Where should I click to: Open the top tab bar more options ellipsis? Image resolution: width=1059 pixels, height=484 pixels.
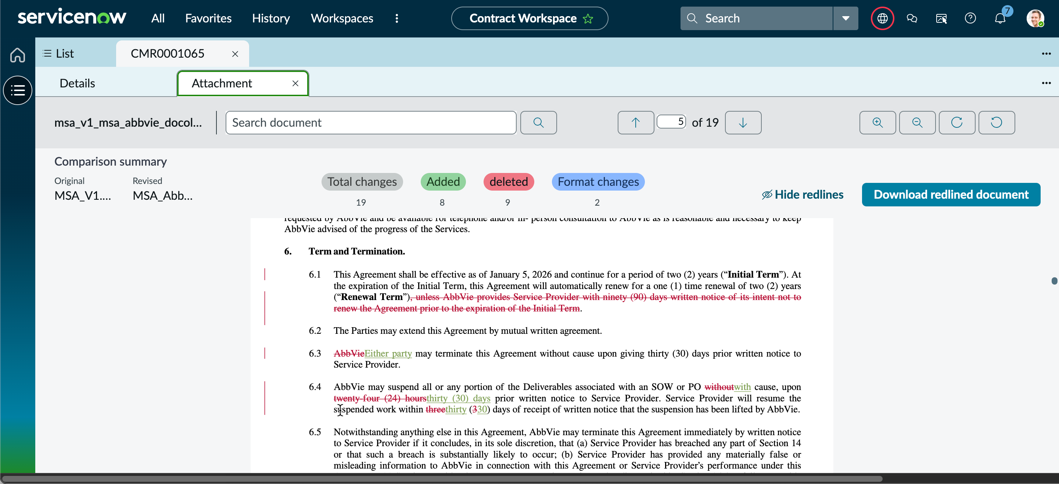1046,53
